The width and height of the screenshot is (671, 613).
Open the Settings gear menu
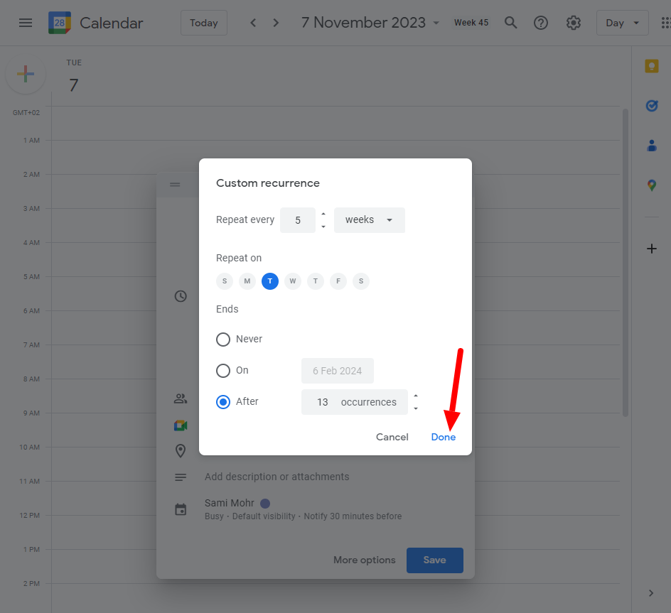click(573, 22)
